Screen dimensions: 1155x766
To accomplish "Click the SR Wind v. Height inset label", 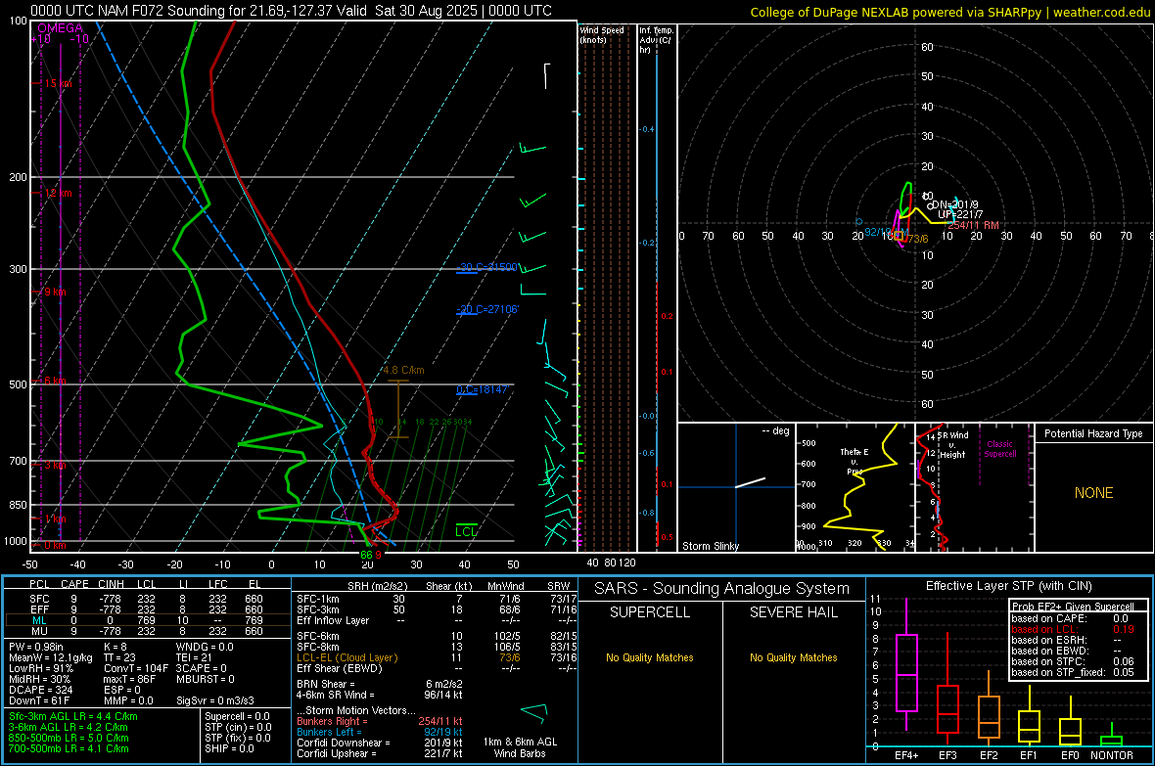I will 953,445.
